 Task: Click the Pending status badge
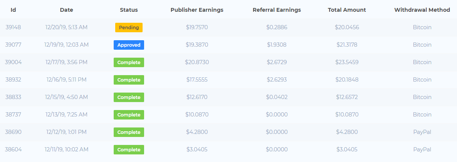(x=129, y=27)
